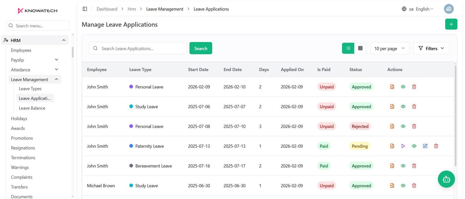The width and height of the screenshot is (465, 199).
Task: Process the pending Paternity Leave with play icon
Action: 403,146
